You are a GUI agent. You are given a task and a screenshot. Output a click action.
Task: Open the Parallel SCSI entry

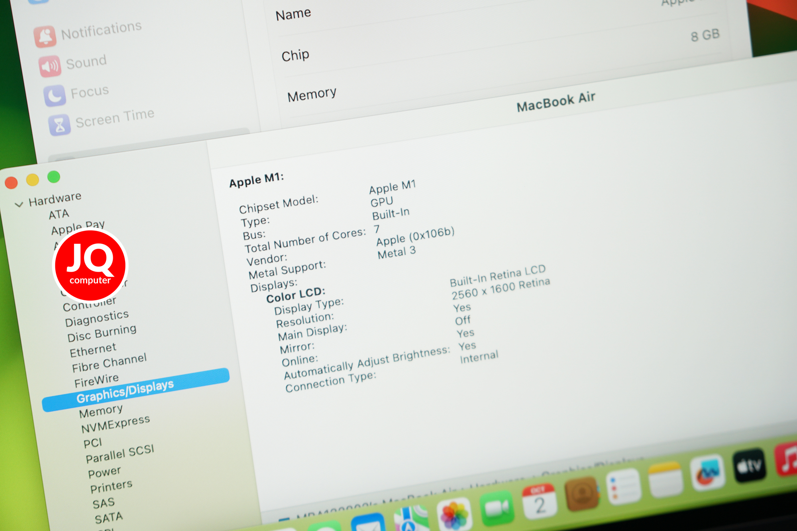(120, 454)
